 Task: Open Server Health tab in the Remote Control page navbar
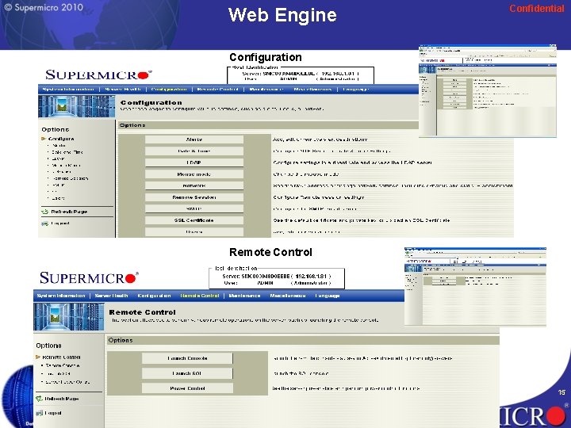[111, 296]
